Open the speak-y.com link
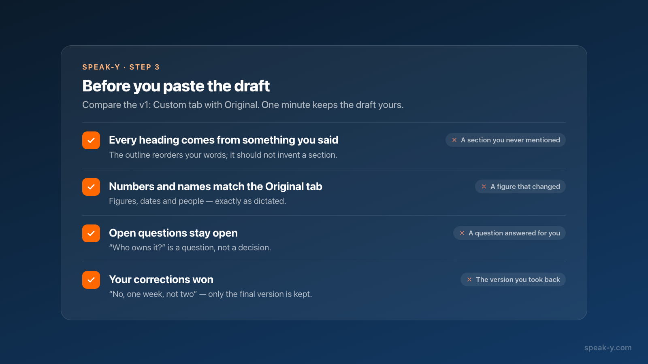Image resolution: width=648 pixels, height=364 pixels. coord(608,348)
